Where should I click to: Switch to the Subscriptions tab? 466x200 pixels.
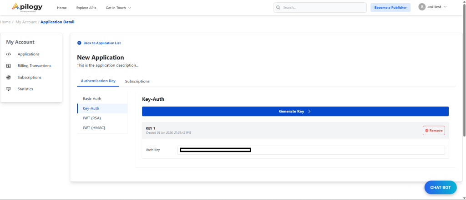137,81
